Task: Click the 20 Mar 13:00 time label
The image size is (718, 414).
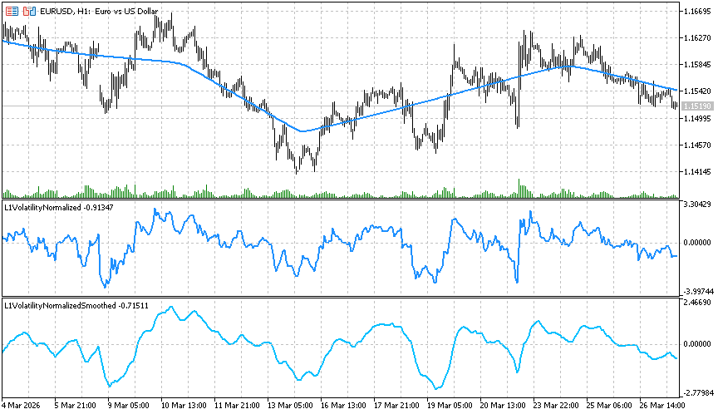Action: (502, 406)
